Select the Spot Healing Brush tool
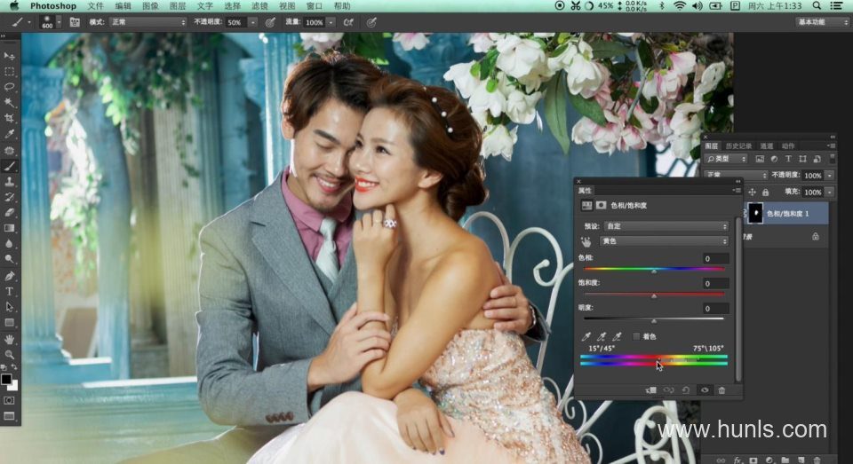 (9, 150)
